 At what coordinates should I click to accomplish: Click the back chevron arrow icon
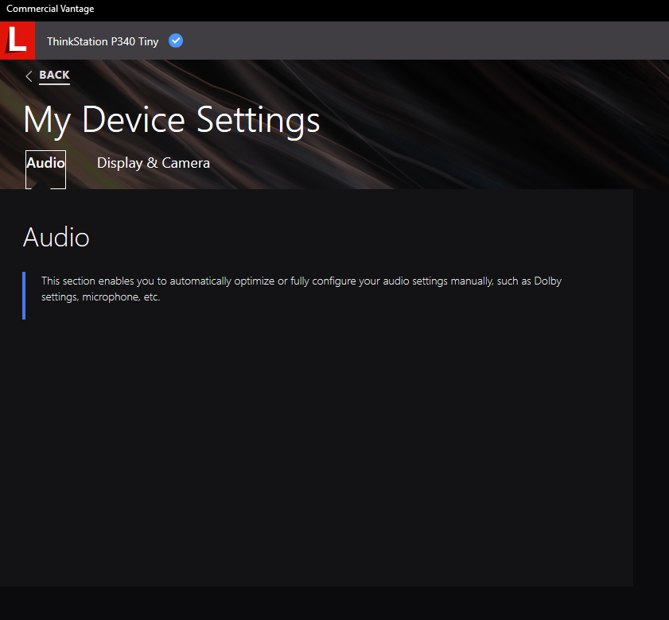click(x=29, y=76)
